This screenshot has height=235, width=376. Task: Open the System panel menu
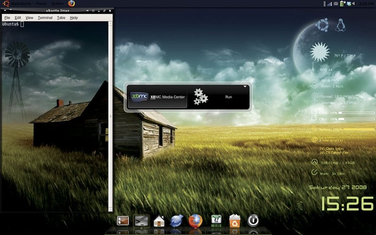click(x=57, y=4)
